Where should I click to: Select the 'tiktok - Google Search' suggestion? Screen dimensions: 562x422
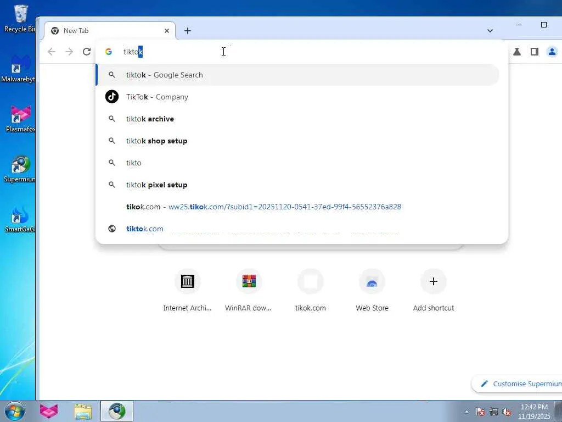(297, 75)
